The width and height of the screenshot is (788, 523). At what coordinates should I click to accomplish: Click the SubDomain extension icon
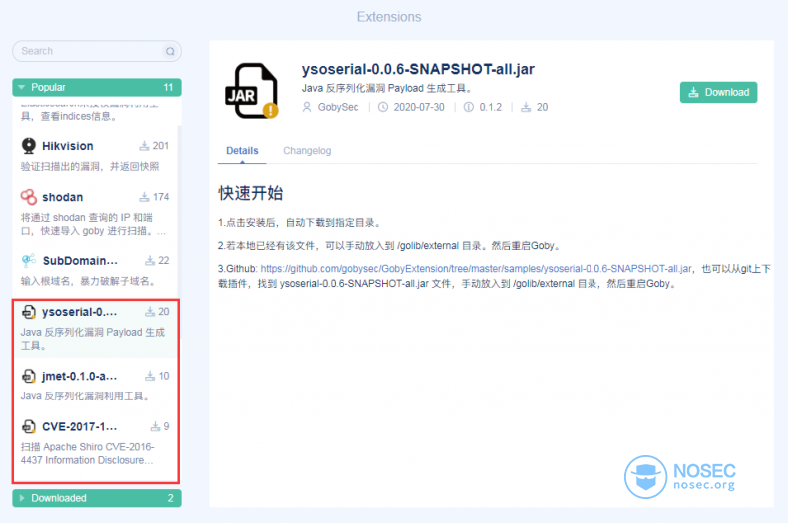(29, 260)
